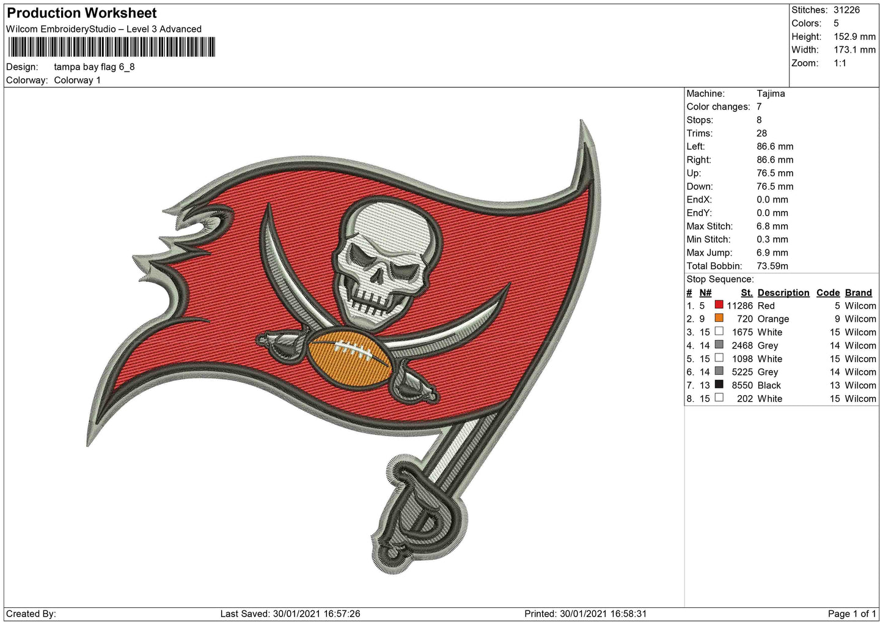The image size is (883, 622).
Task: Select the Grey swatch beside 2468 stitches
Action: pyautogui.click(x=719, y=345)
